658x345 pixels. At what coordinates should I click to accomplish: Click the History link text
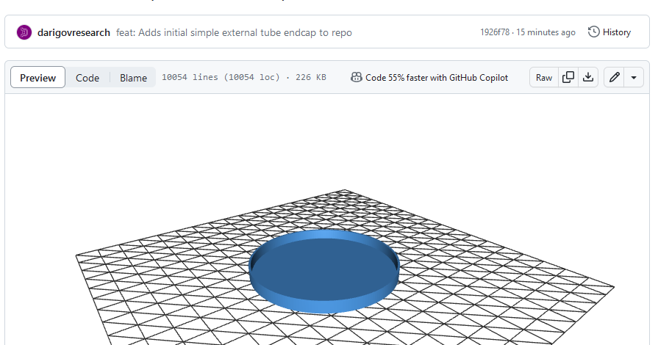click(x=617, y=32)
